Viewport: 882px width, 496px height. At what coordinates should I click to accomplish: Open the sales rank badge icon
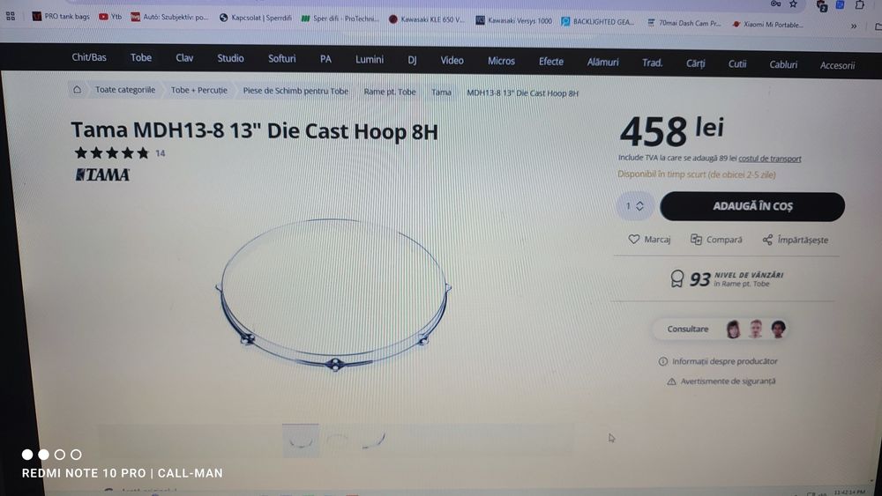click(677, 278)
